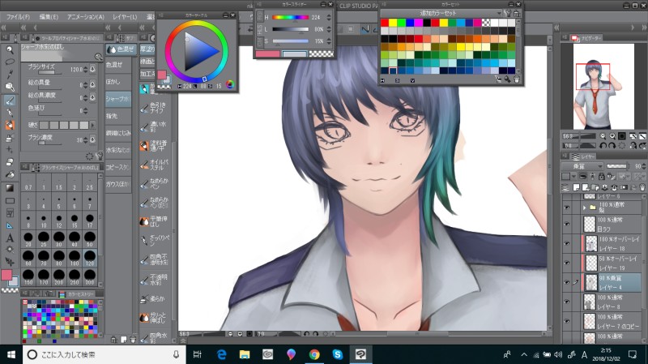Click the navigator canvas thumbnail
648x364 pixels.
[x=603, y=86]
